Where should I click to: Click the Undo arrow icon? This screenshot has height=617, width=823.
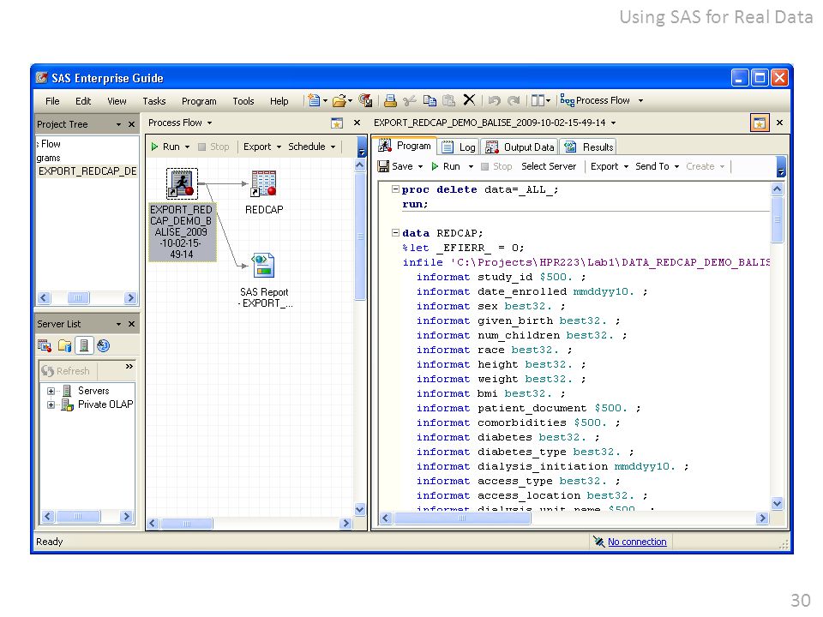pos(494,100)
